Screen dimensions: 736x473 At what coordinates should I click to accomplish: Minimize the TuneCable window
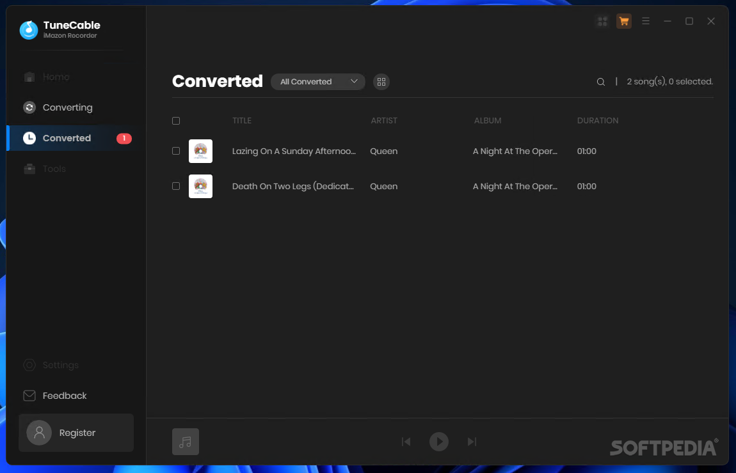[668, 21]
